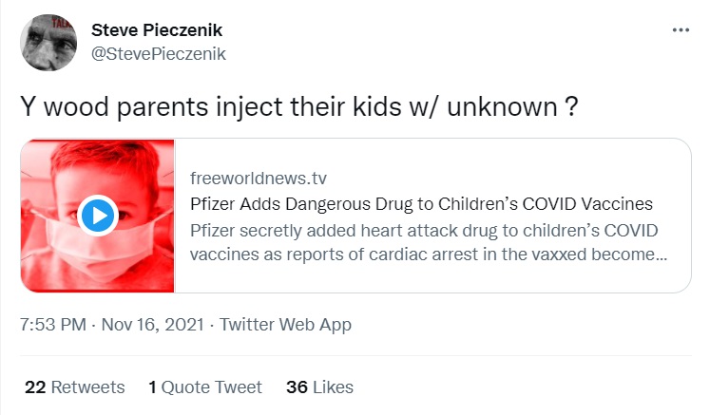The width and height of the screenshot is (710, 415).
Task: Show the 36 Likes list
Action: click(x=319, y=387)
